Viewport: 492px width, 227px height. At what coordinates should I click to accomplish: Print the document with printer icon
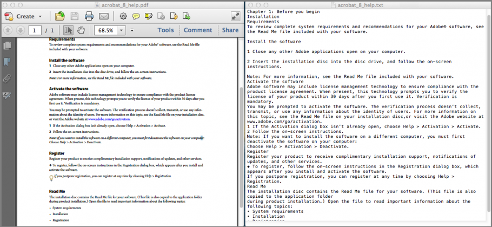tap(89, 16)
